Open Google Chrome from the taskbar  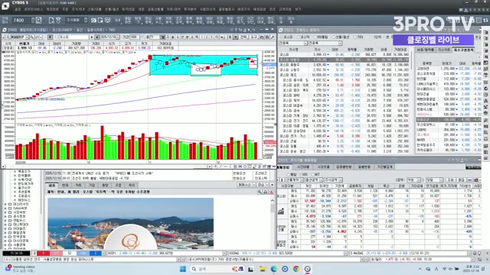pos(296,269)
